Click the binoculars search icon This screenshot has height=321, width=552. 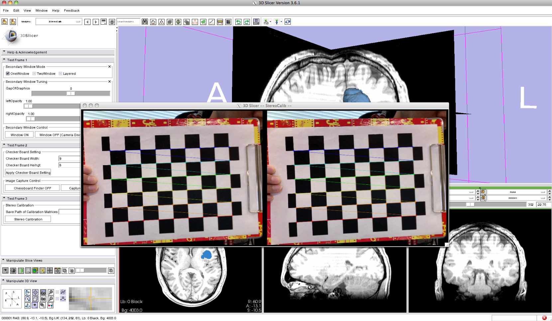(145, 22)
